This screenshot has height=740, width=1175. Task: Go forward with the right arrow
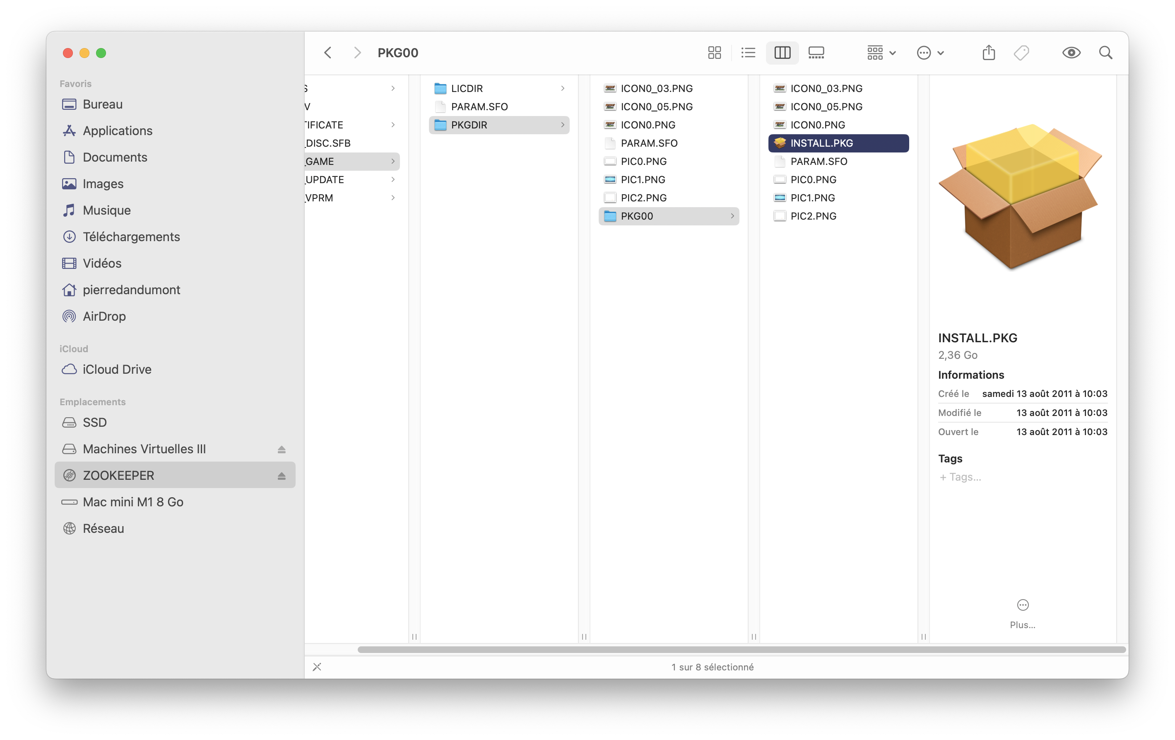(x=357, y=53)
